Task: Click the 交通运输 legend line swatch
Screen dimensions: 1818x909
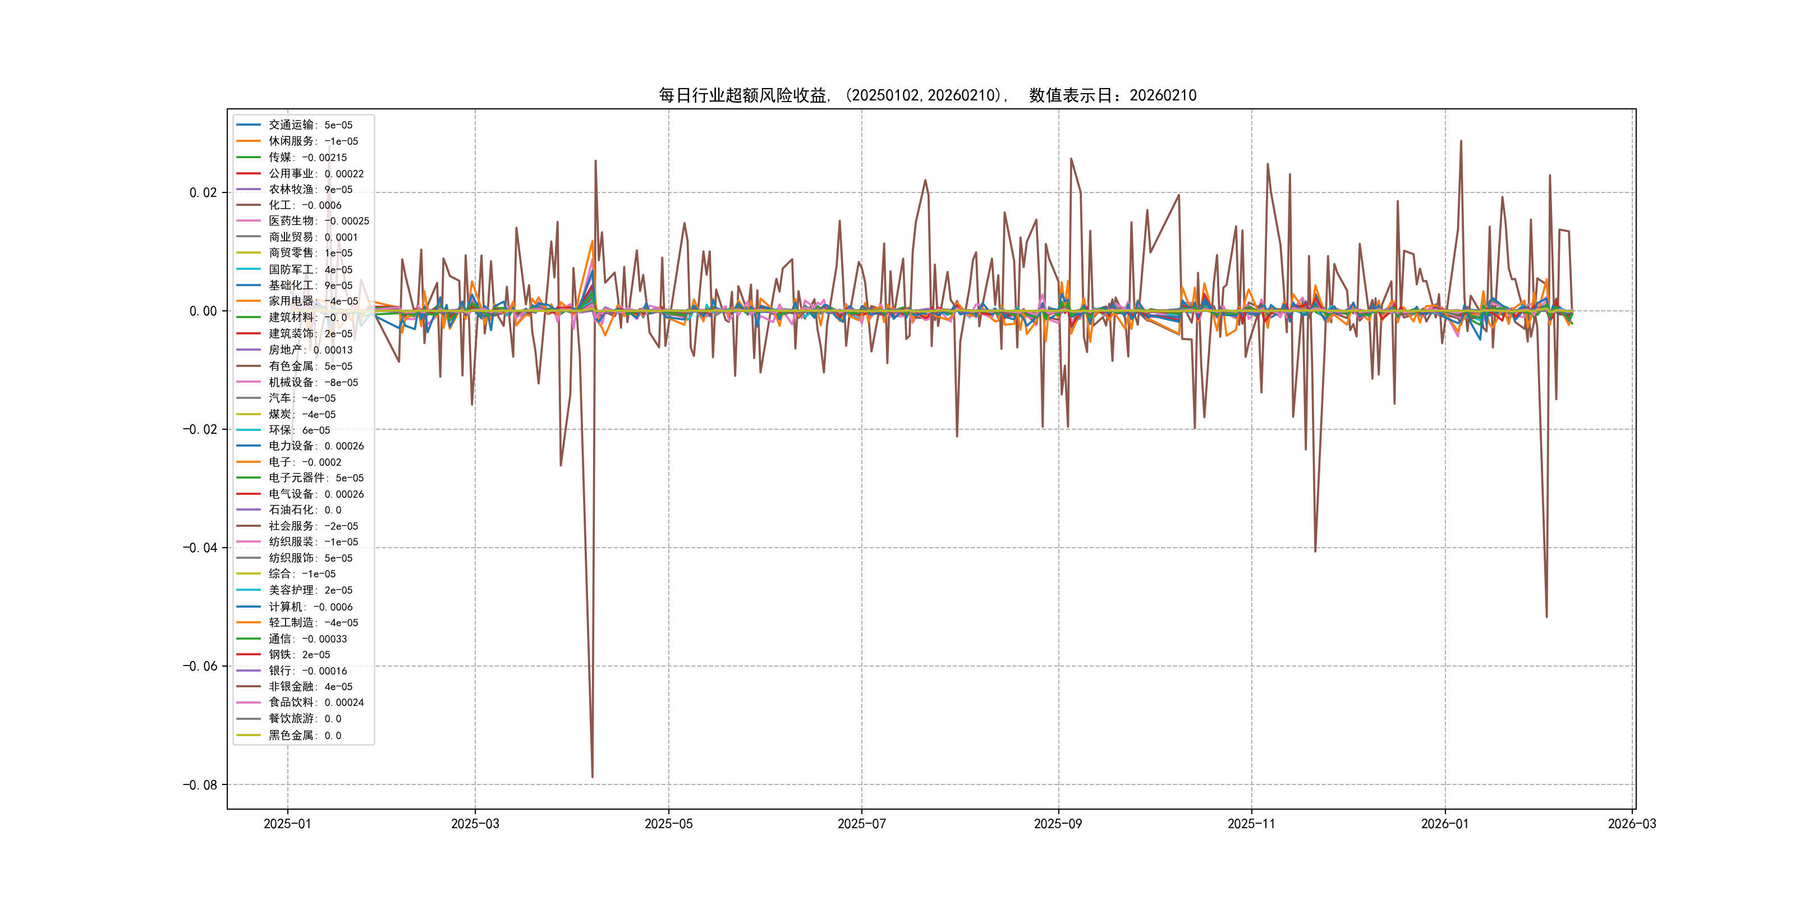Action: (x=249, y=125)
